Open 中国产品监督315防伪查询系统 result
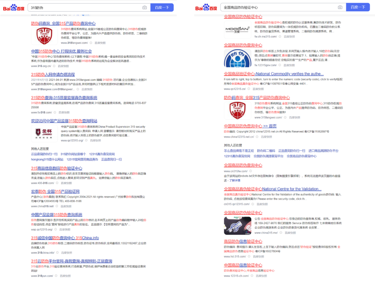Image resolution: width=375 pixels, height=281 pixels. tap(57, 214)
